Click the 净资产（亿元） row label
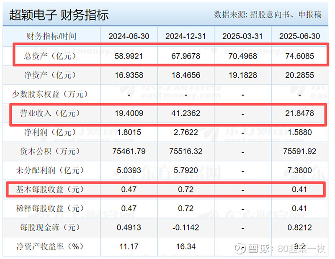335x259 pixels. click(x=50, y=75)
